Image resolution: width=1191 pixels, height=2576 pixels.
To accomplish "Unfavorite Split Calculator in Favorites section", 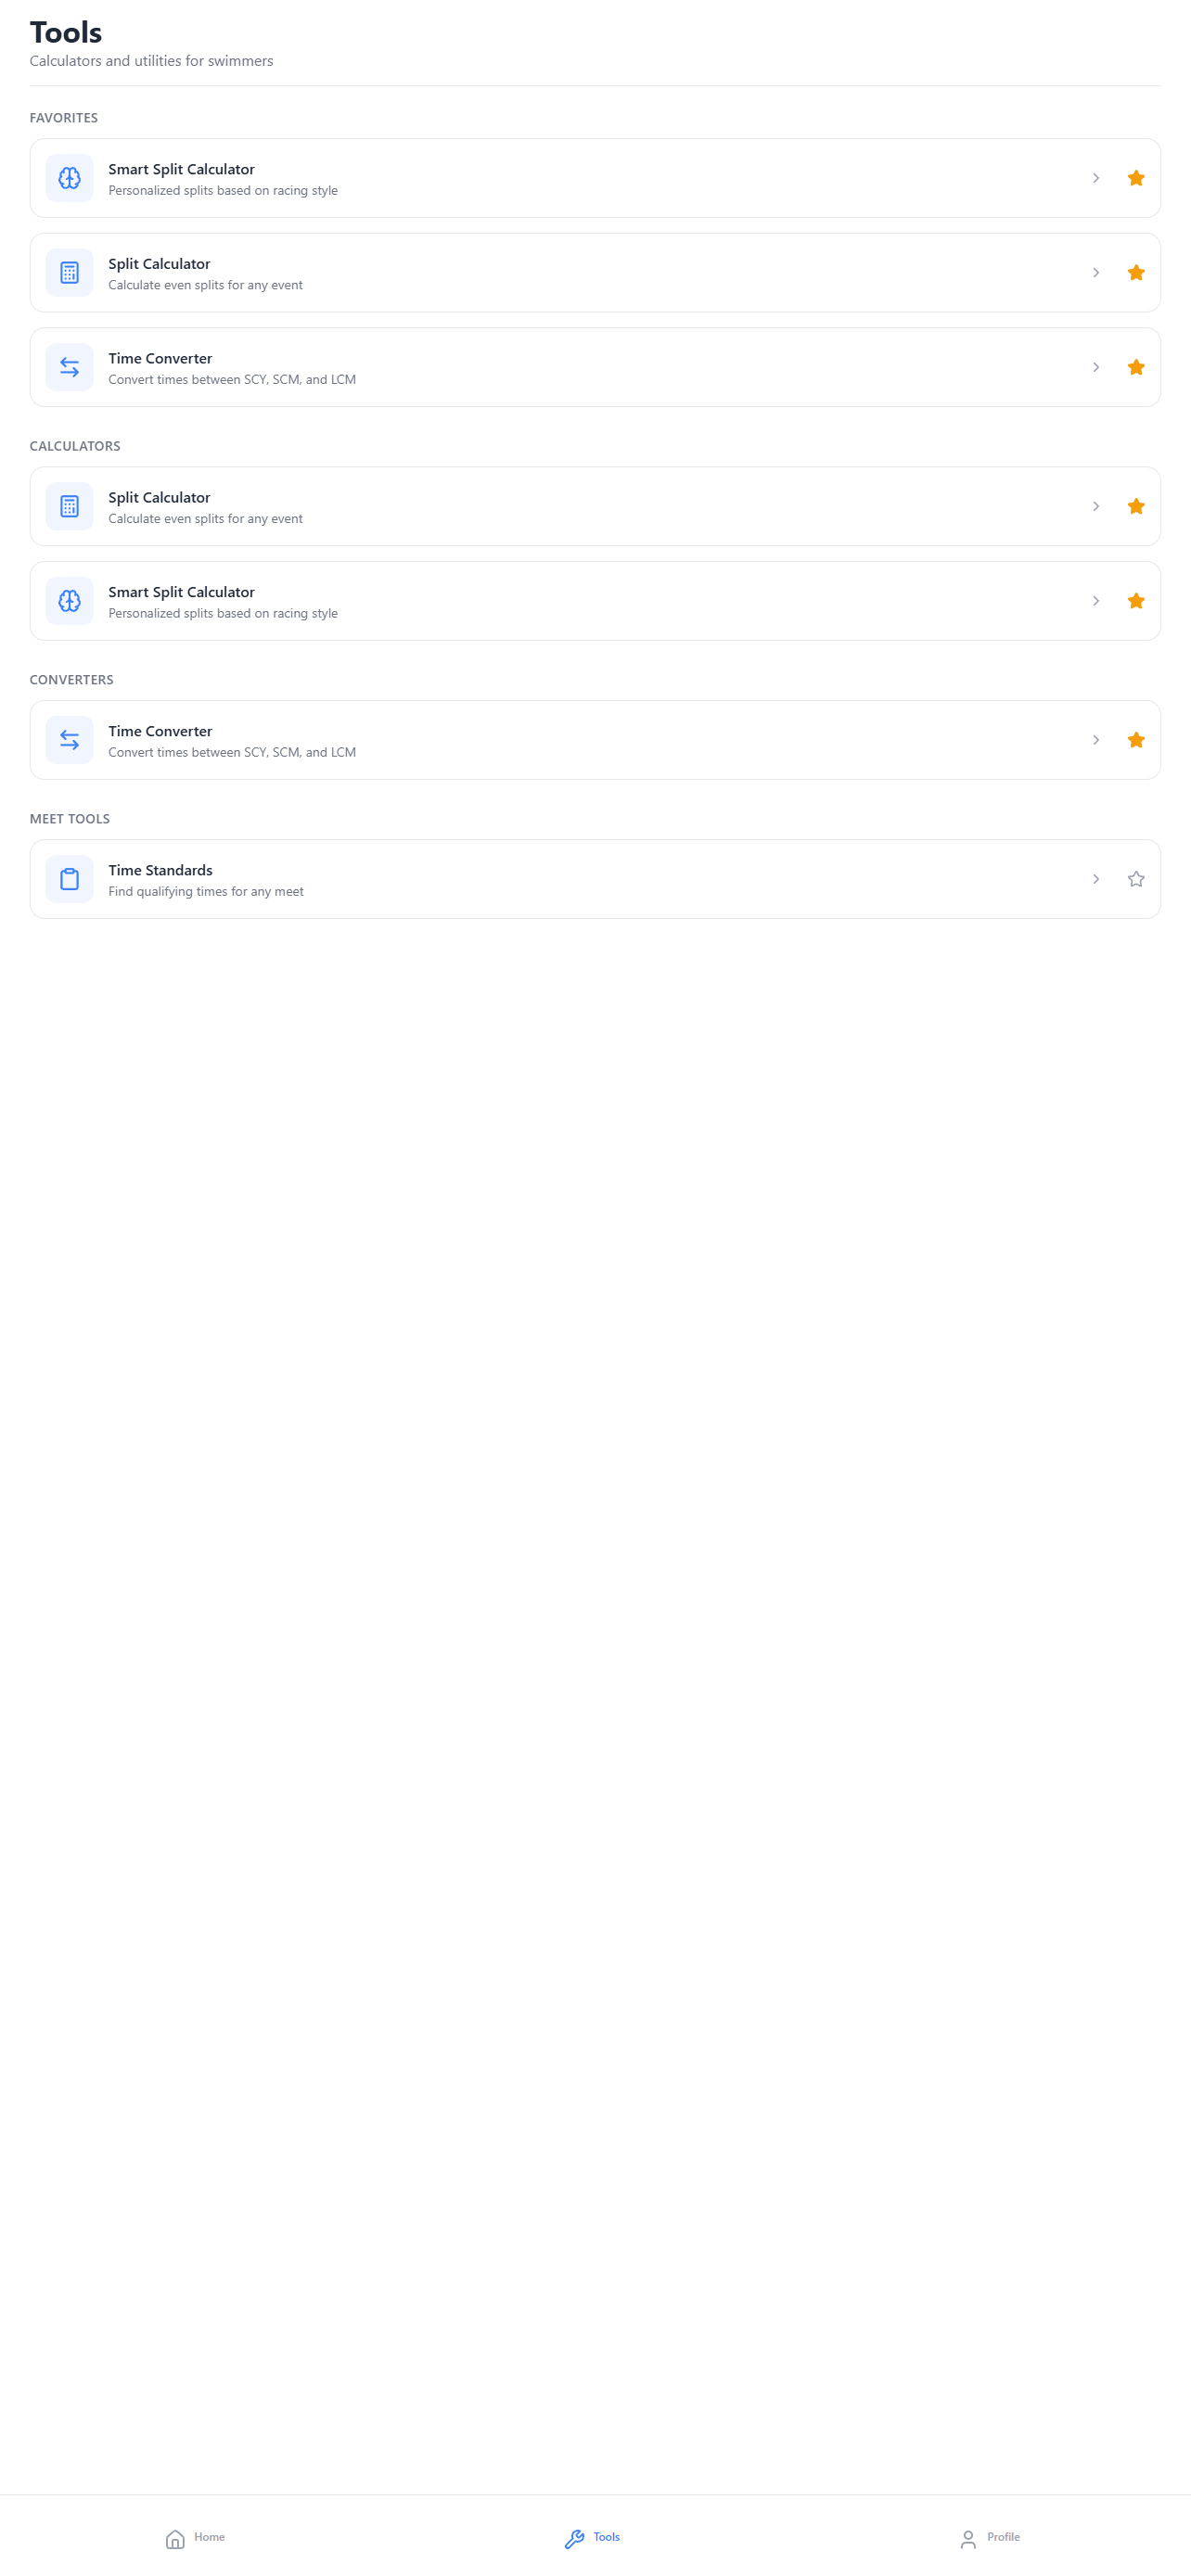I will point(1136,273).
